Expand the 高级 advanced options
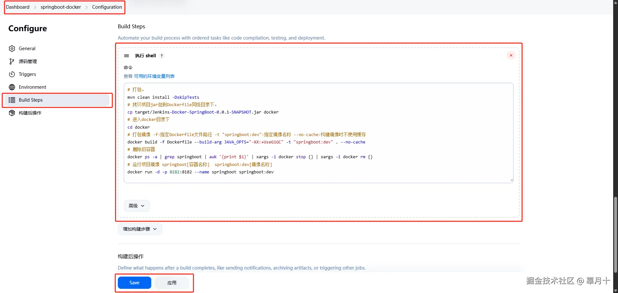618x293 pixels. (136, 206)
